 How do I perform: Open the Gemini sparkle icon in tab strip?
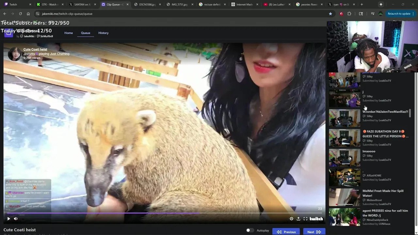tap(381, 5)
